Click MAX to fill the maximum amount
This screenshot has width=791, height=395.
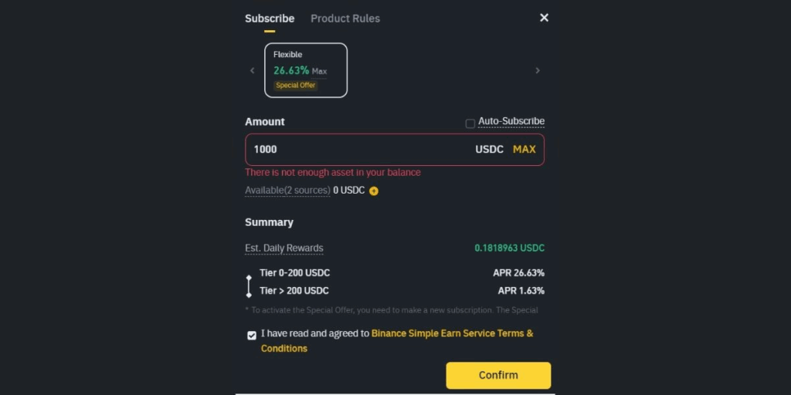click(x=524, y=150)
